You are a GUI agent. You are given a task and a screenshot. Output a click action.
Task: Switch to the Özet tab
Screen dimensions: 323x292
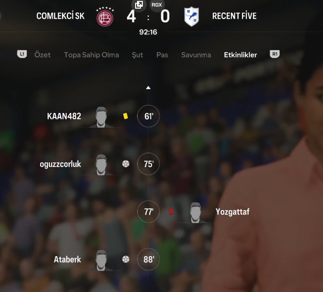(43, 55)
